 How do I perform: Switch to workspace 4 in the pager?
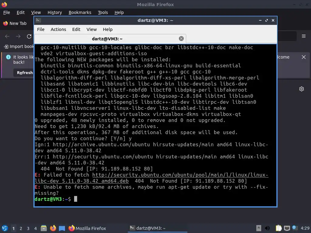click(36, 228)
